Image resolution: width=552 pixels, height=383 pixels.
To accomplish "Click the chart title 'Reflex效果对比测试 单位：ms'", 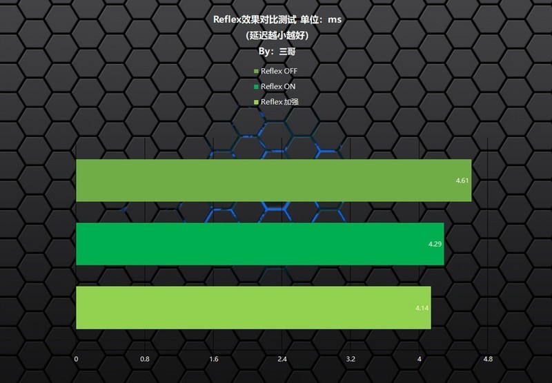I will pyautogui.click(x=277, y=19).
